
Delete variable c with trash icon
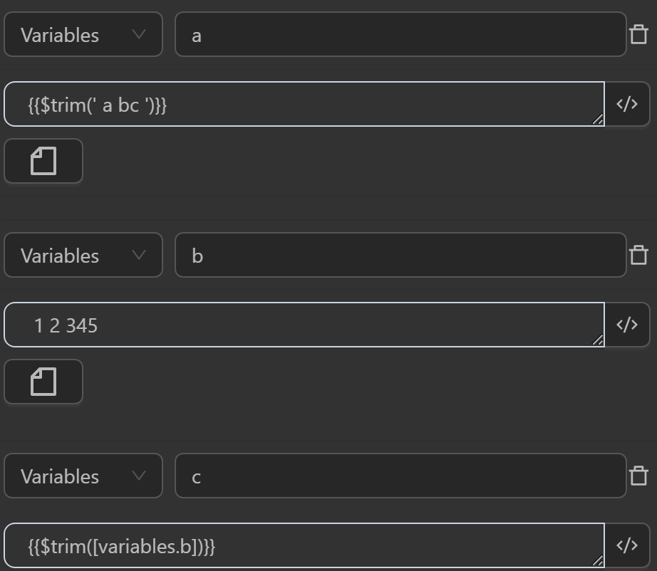(x=638, y=476)
